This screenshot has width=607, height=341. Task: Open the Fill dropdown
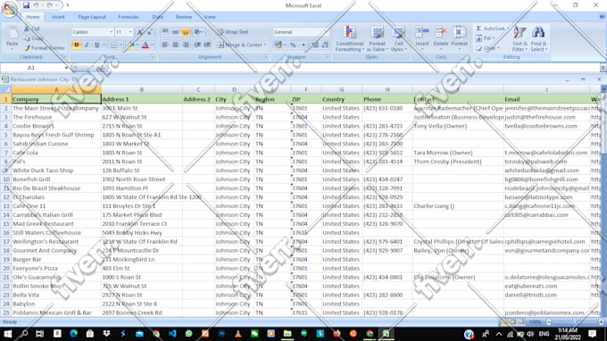click(x=485, y=38)
